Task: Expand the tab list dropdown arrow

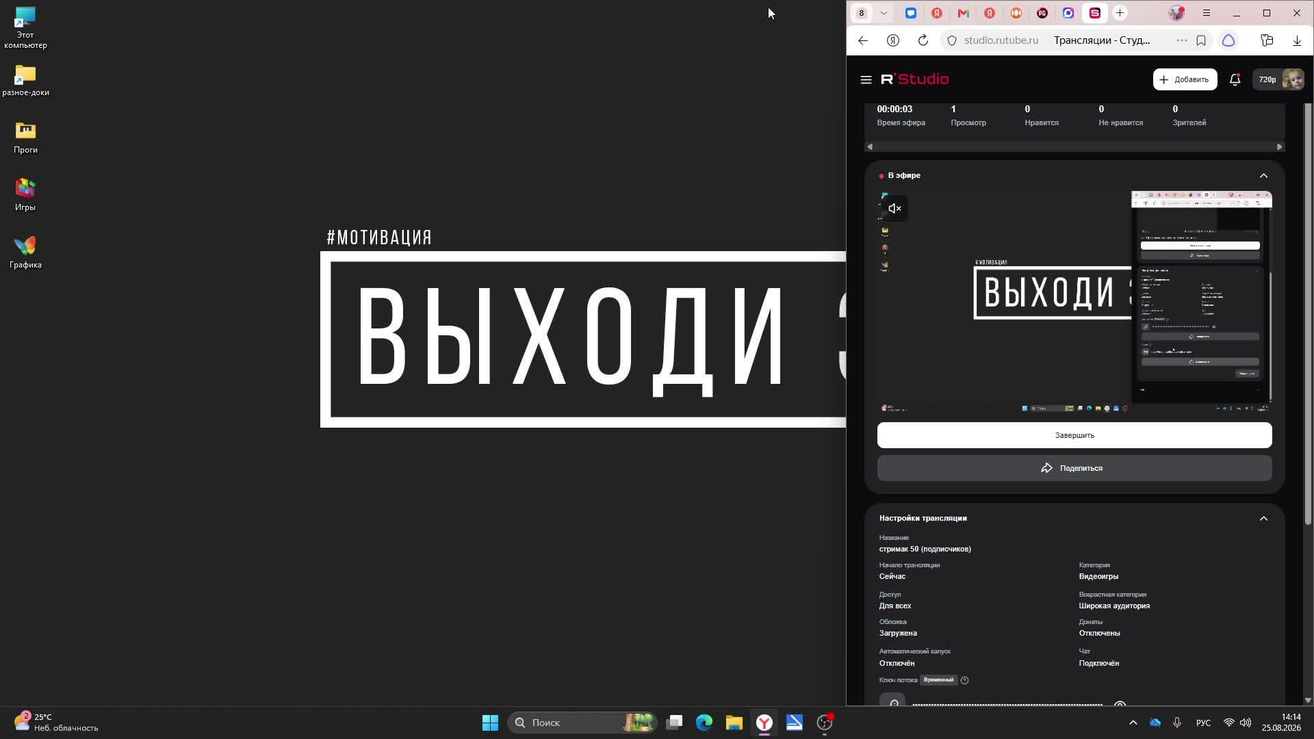Action: 884,13
